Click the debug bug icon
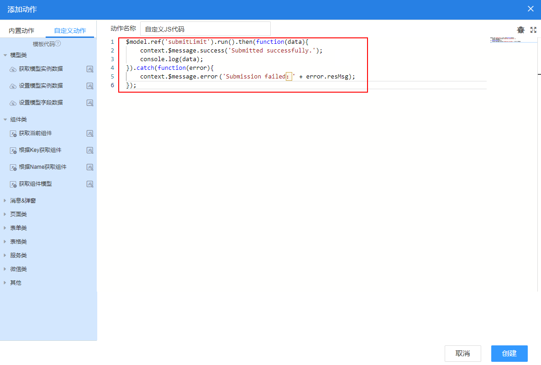Viewport: 541px width, 365px height. (521, 30)
